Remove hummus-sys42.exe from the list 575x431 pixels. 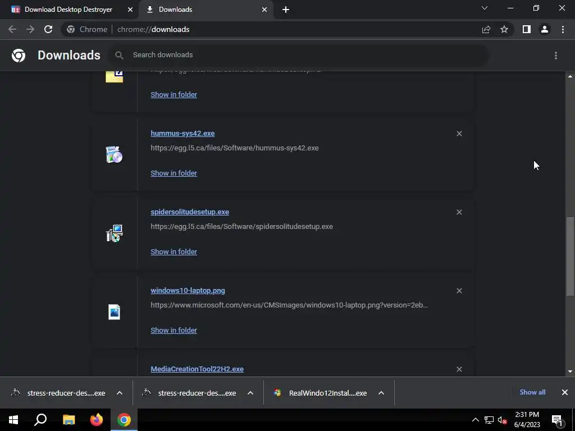[x=459, y=134]
